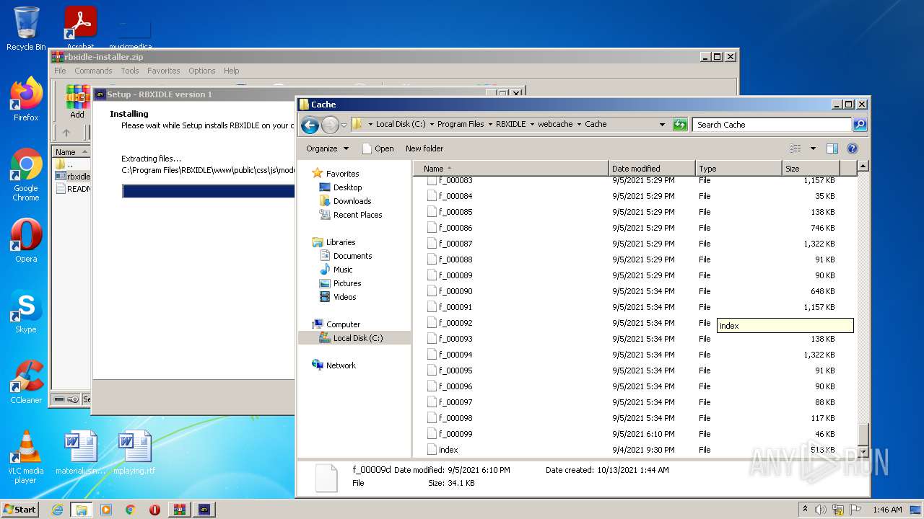
Task: Open the address bar previous locations dropdown
Action: point(662,125)
